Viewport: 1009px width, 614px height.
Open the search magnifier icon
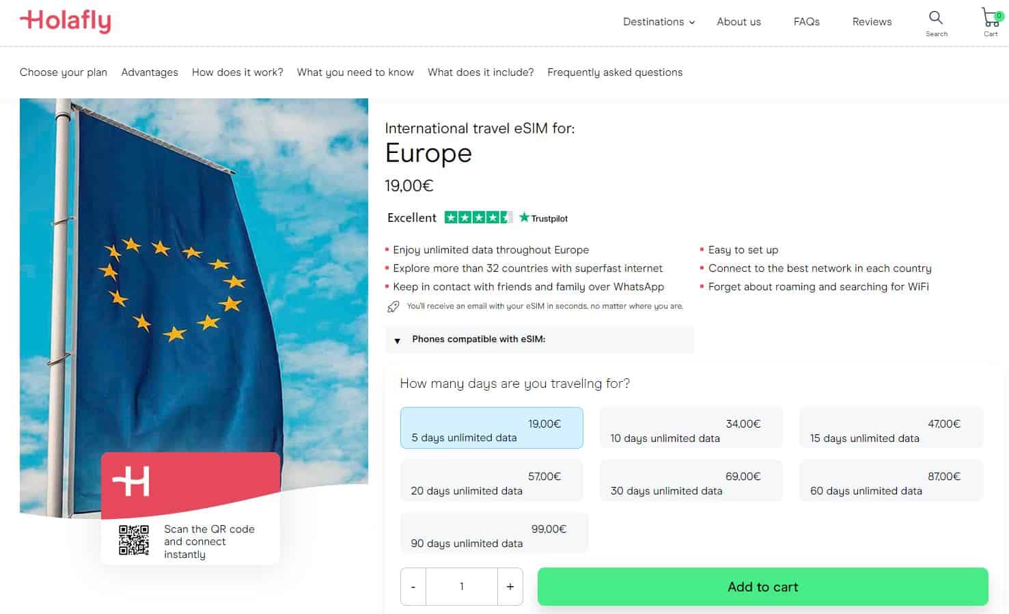point(936,18)
